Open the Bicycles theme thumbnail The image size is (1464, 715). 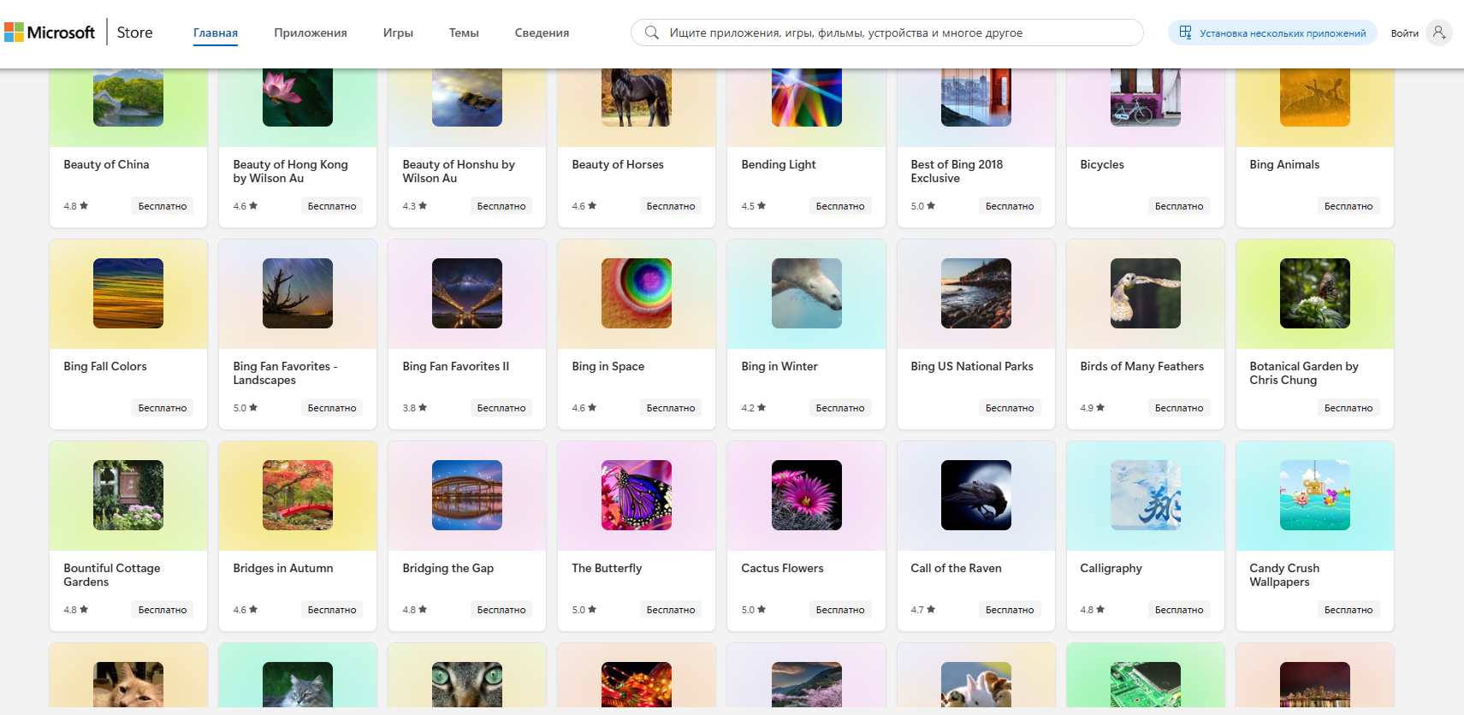click(x=1146, y=97)
